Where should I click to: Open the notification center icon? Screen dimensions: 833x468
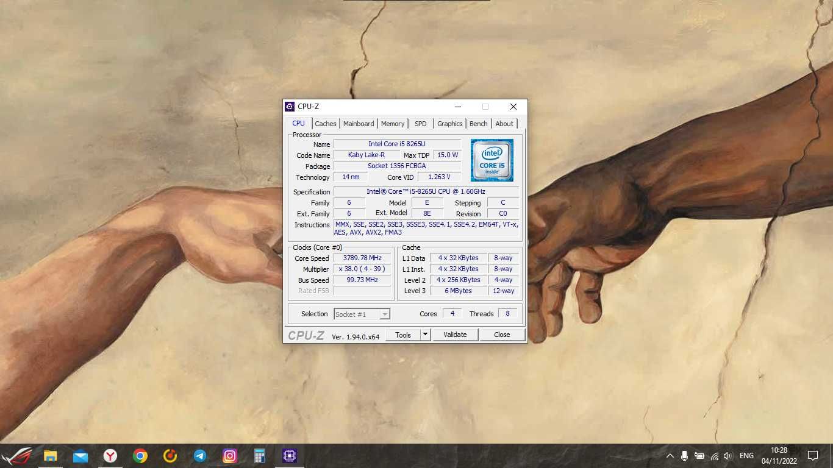pyautogui.click(x=812, y=456)
